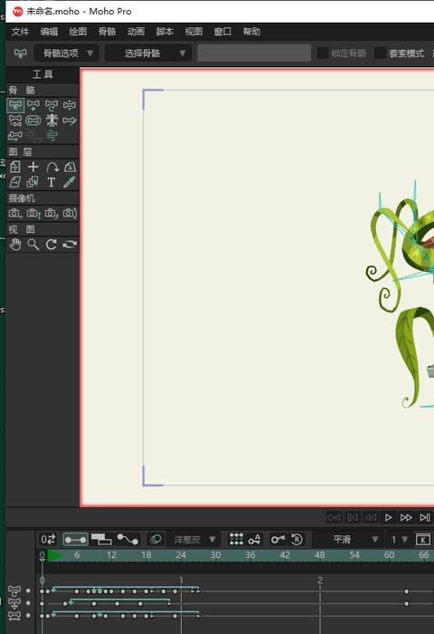Pick the Layer Selector tool
The image size is (434, 634).
[x=33, y=182]
